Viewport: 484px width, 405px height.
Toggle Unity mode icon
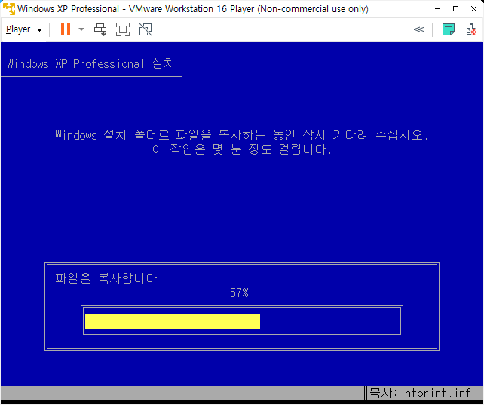[x=146, y=29]
